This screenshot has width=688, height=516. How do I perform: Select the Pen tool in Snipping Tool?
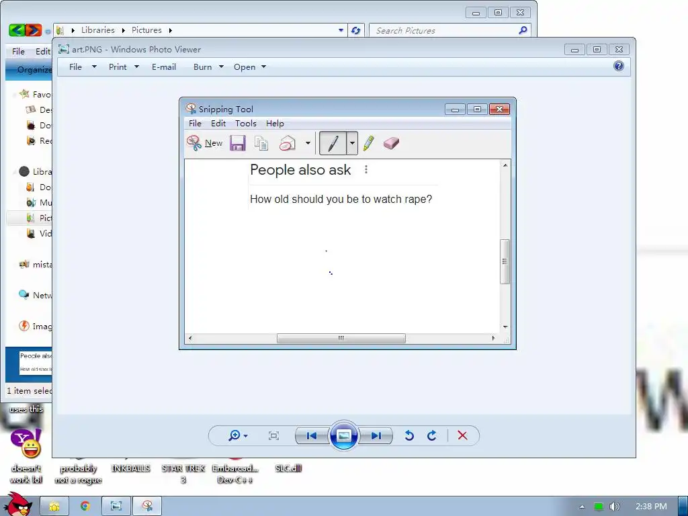[333, 143]
